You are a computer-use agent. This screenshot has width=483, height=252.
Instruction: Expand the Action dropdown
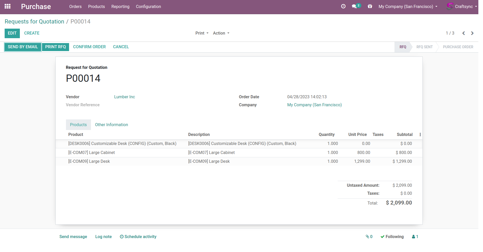click(221, 33)
